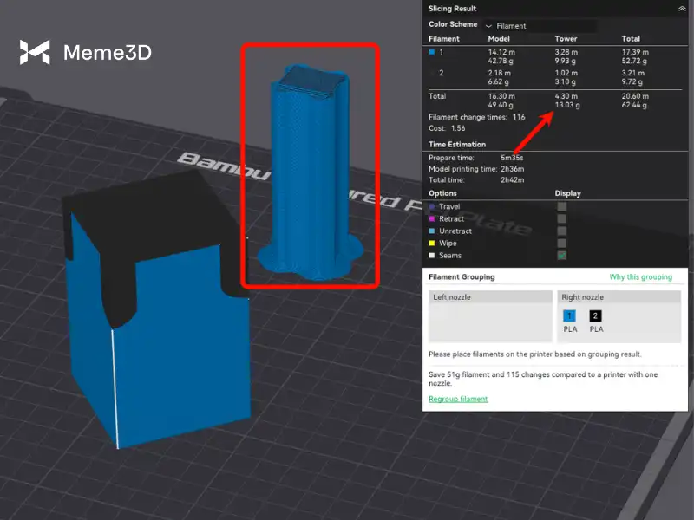694x520 pixels.
Task: Select the blue prime tower on the plate
Action: click(309, 173)
